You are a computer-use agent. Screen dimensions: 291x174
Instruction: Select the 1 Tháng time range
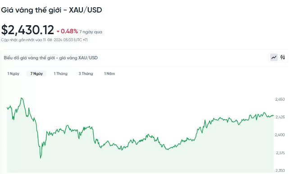[60, 74]
